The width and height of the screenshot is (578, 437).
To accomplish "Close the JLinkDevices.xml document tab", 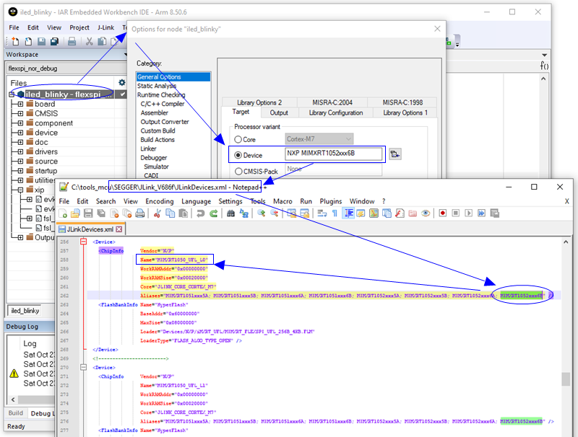I will click(x=119, y=229).
